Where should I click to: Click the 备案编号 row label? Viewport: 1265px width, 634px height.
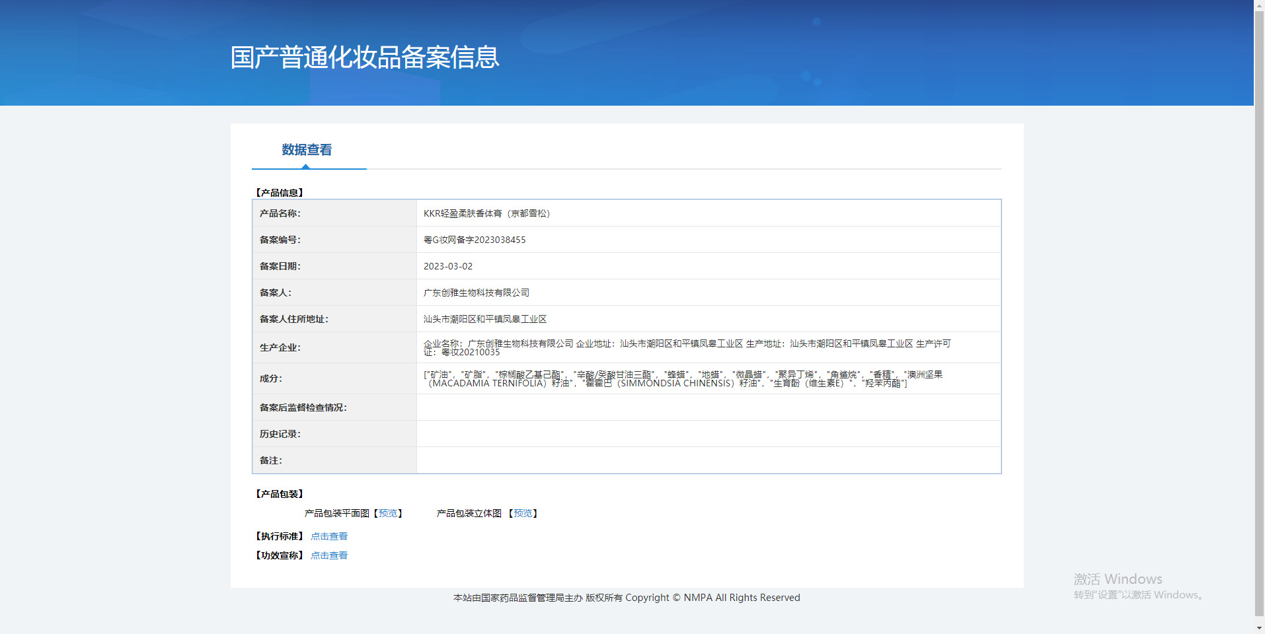pos(280,240)
